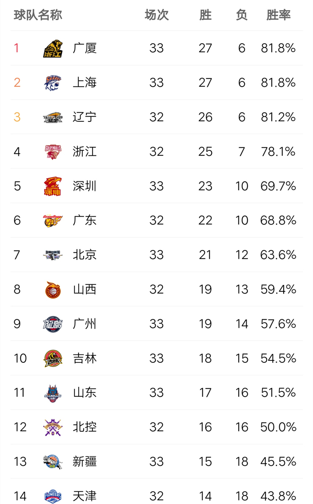Image resolution: width=313 pixels, height=504 pixels.
Task: Open the Tianjin Pioneers team logo
Action: (x=53, y=496)
